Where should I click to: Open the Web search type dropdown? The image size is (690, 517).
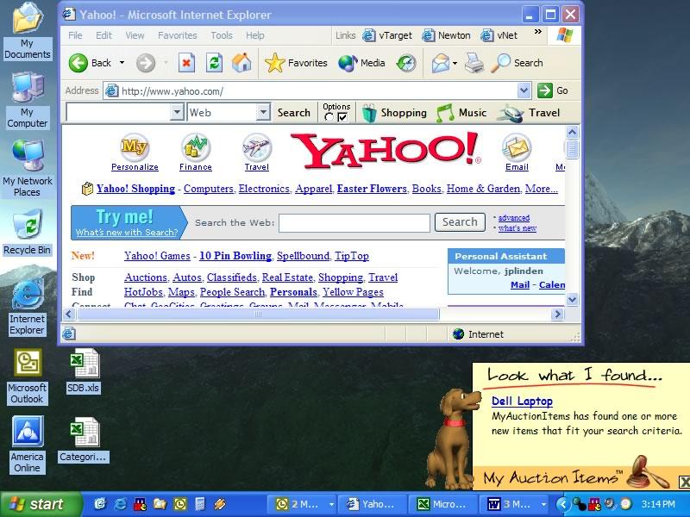point(263,113)
